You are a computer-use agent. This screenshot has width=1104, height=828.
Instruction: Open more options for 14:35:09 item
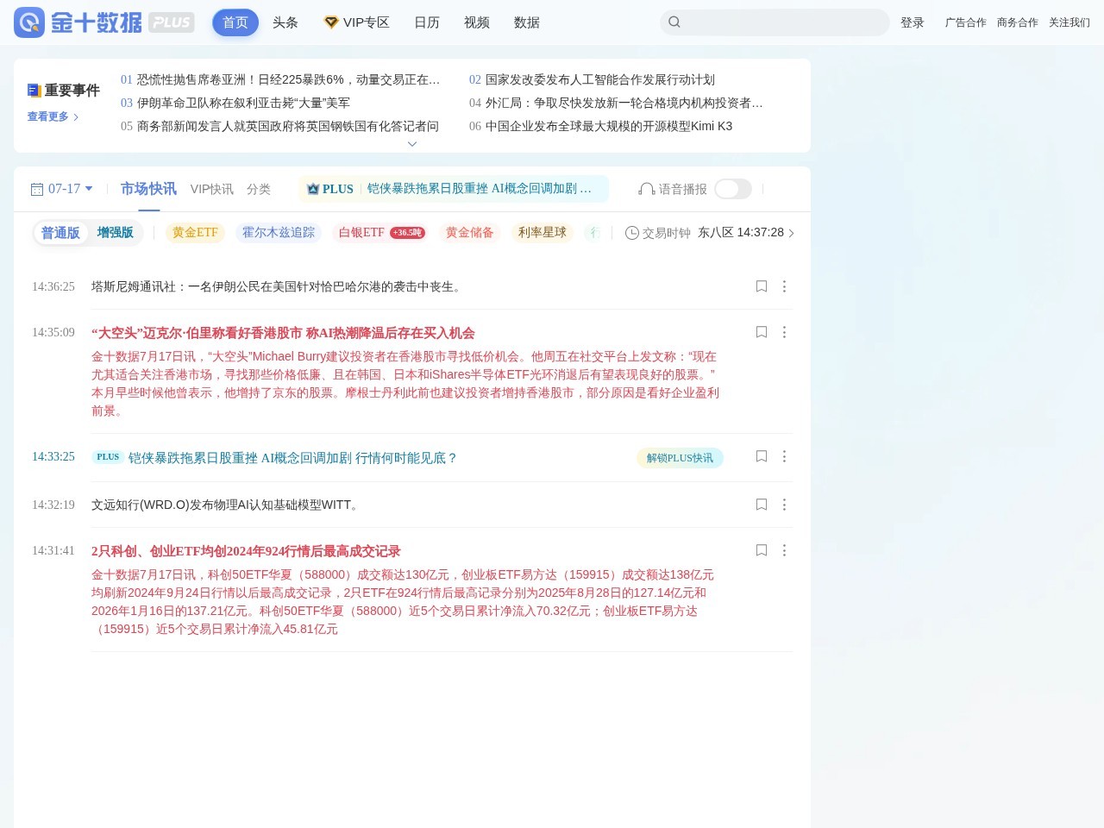[784, 332]
